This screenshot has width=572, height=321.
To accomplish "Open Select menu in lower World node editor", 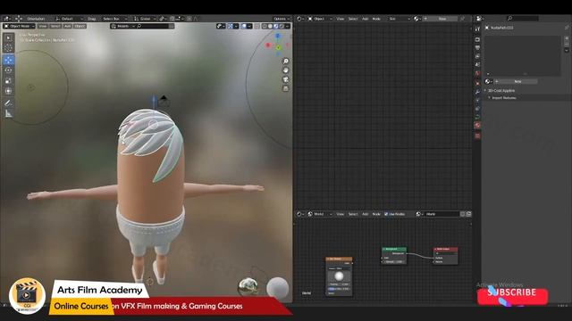I will [x=353, y=214].
